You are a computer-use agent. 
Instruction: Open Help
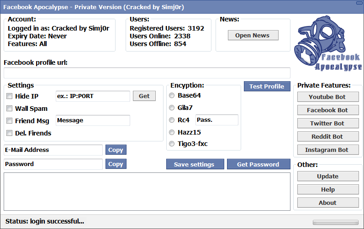pos(328,189)
